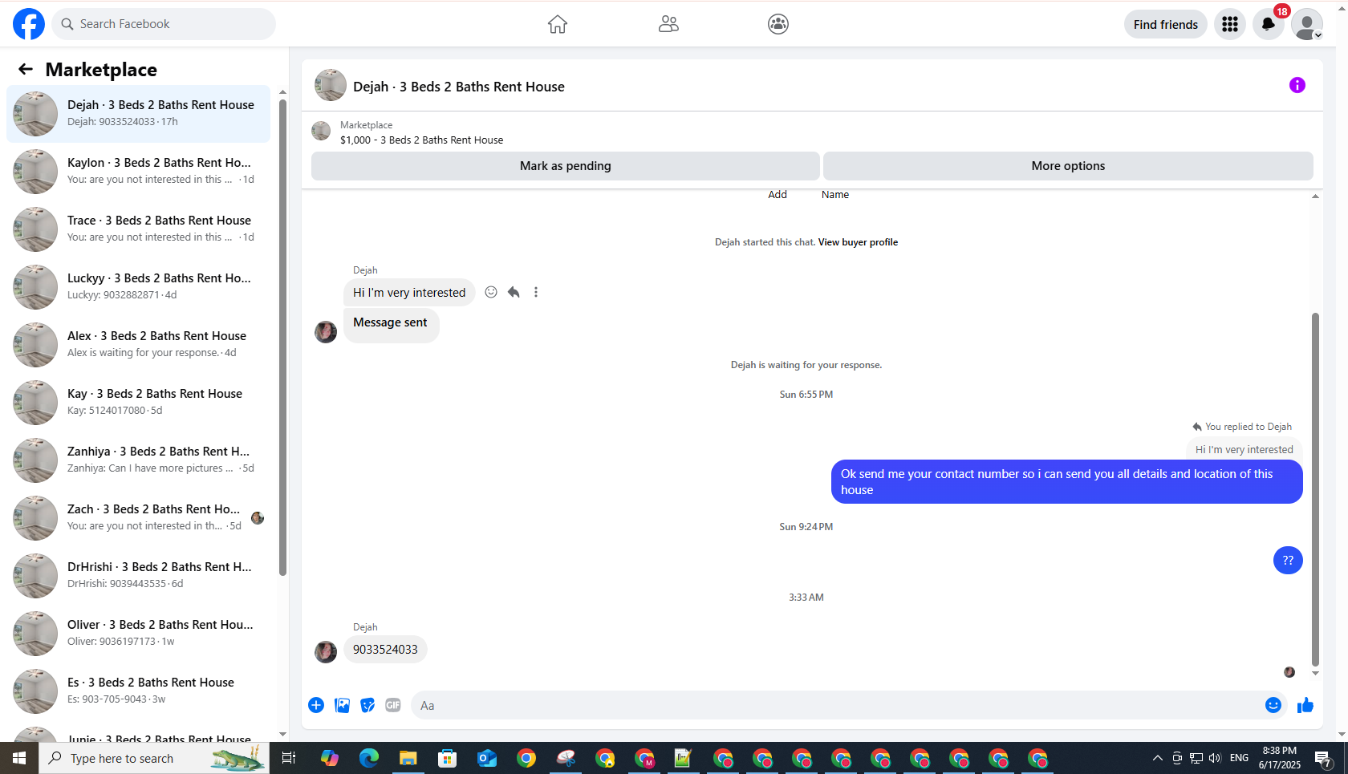1348x774 pixels.
Task: React to the "Hi I'm very interested" message
Action: coord(491,292)
